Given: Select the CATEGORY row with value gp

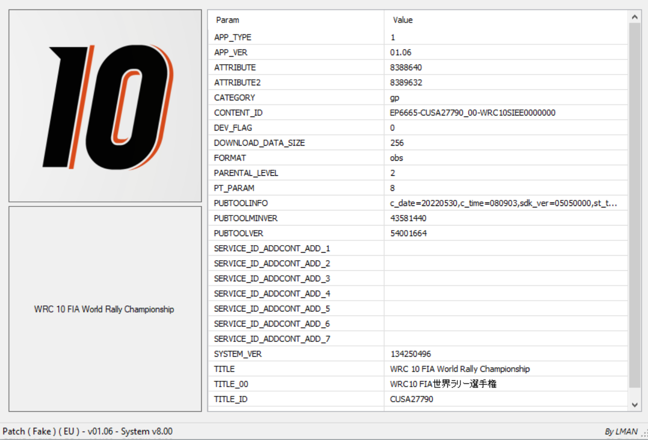Looking at the screenshot, I should point(302,97).
